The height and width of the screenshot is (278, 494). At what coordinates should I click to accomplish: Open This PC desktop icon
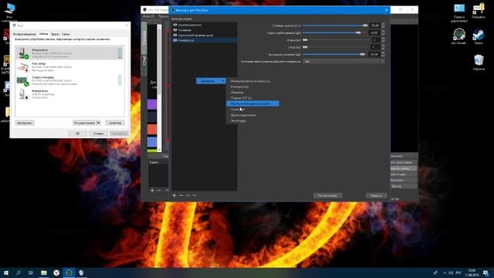[9, 12]
